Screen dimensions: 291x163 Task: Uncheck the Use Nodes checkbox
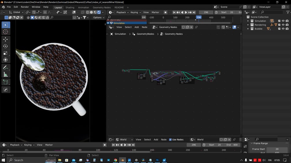pyautogui.click(x=170, y=140)
